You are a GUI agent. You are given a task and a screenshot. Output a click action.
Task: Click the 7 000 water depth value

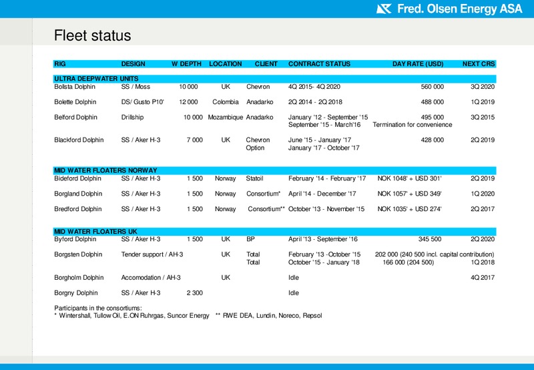coord(194,140)
